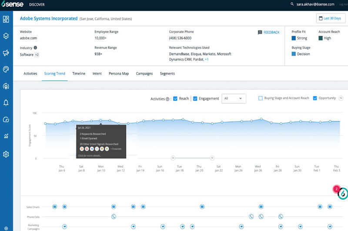Open the orchestration rocket icon in sidebar
The image size is (348, 231).
(x=6, y=86)
